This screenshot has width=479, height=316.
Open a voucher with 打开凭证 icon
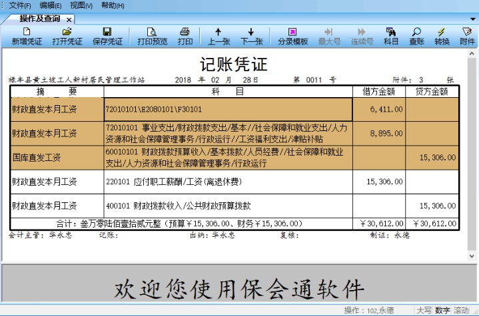point(67,36)
